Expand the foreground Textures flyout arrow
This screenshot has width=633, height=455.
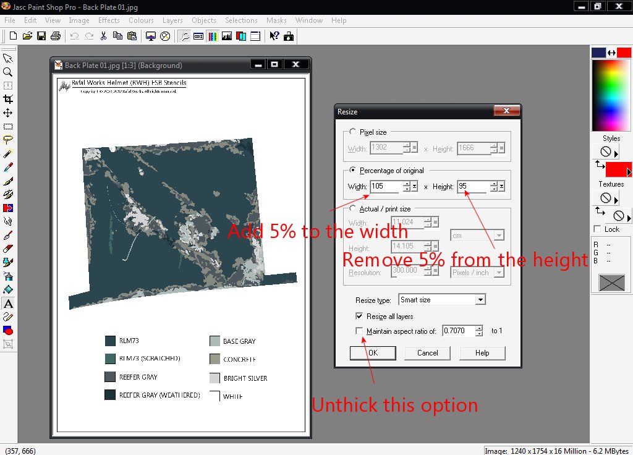[x=616, y=200]
